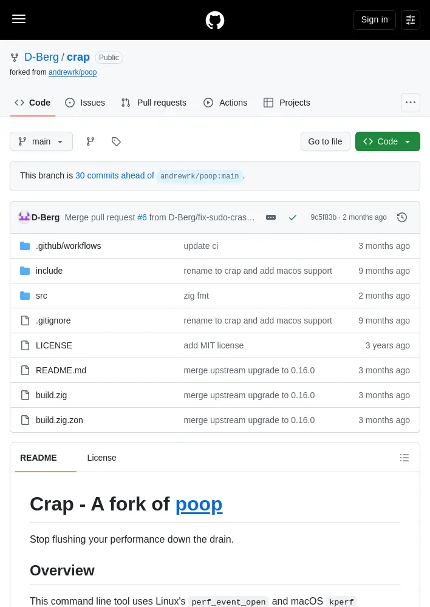Click the GitHub logo
430x607 pixels.
pos(215,20)
